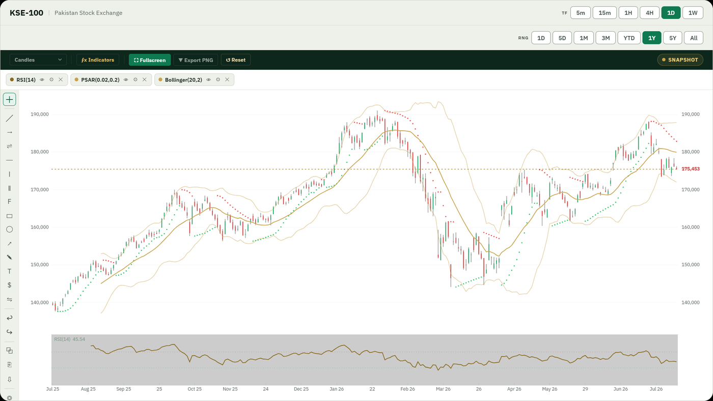
Task: Switch timeframe to 1W
Action: pyautogui.click(x=693, y=13)
